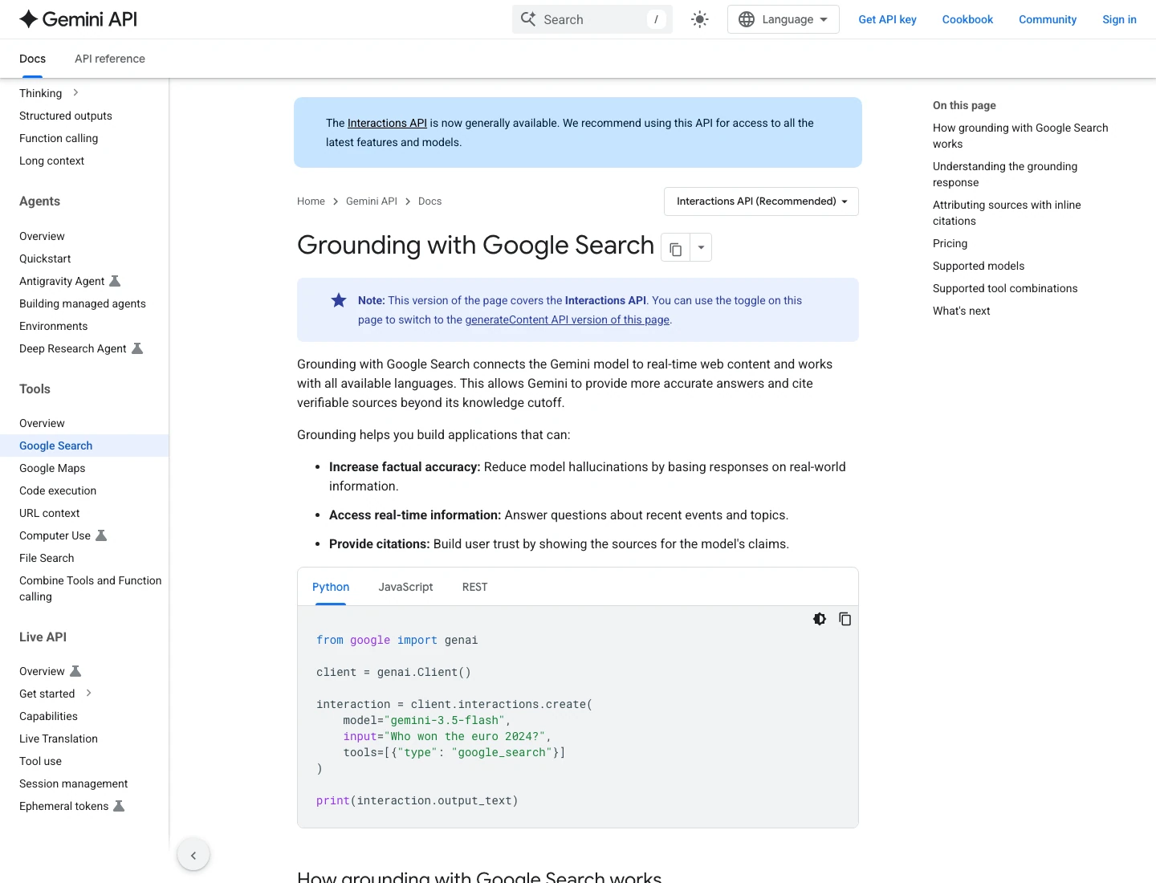
Task: Click the star note icon
Action: tap(339, 300)
